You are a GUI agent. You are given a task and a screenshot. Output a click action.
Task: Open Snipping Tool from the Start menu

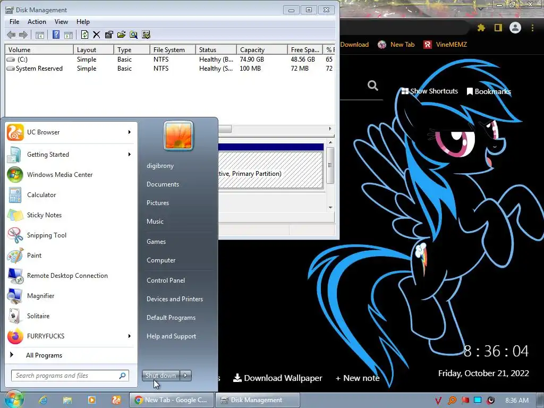(71, 235)
